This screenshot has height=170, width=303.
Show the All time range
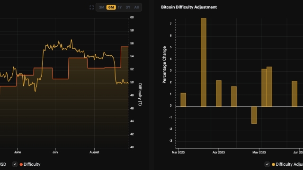click(x=136, y=8)
